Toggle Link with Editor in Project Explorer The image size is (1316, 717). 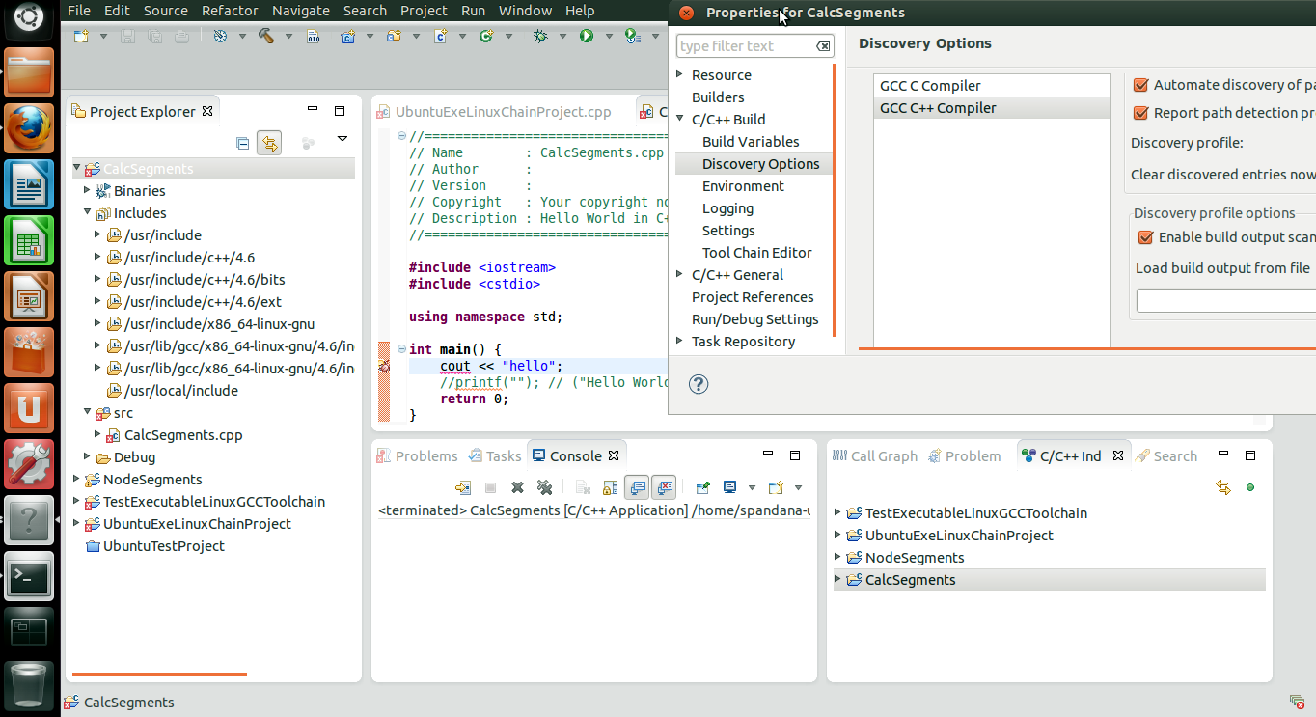click(269, 143)
